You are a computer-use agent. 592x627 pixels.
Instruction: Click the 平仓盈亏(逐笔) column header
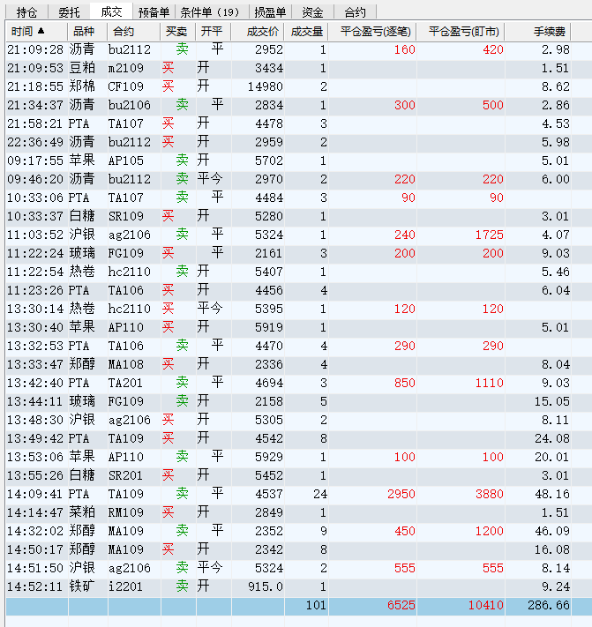click(x=372, y=31)
